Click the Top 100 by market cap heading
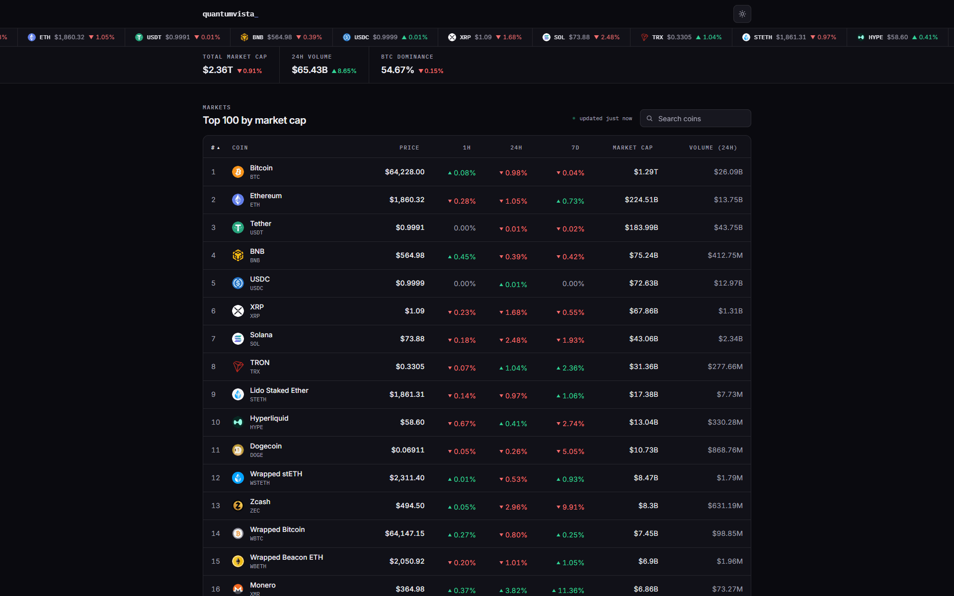954x596 pixels. point(254,120)
